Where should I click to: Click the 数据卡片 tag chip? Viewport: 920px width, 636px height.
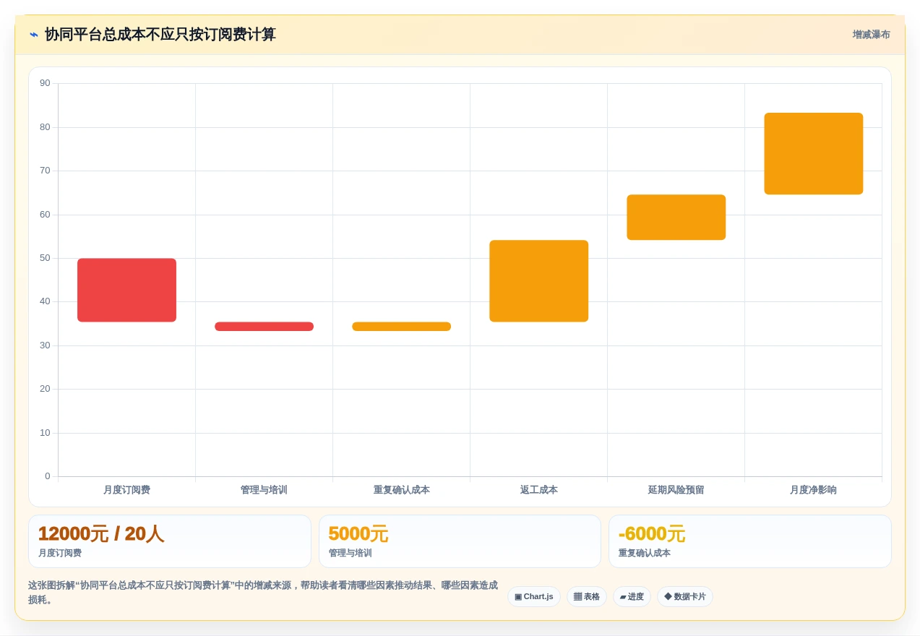pyautogui.click(x=684, y=596)
